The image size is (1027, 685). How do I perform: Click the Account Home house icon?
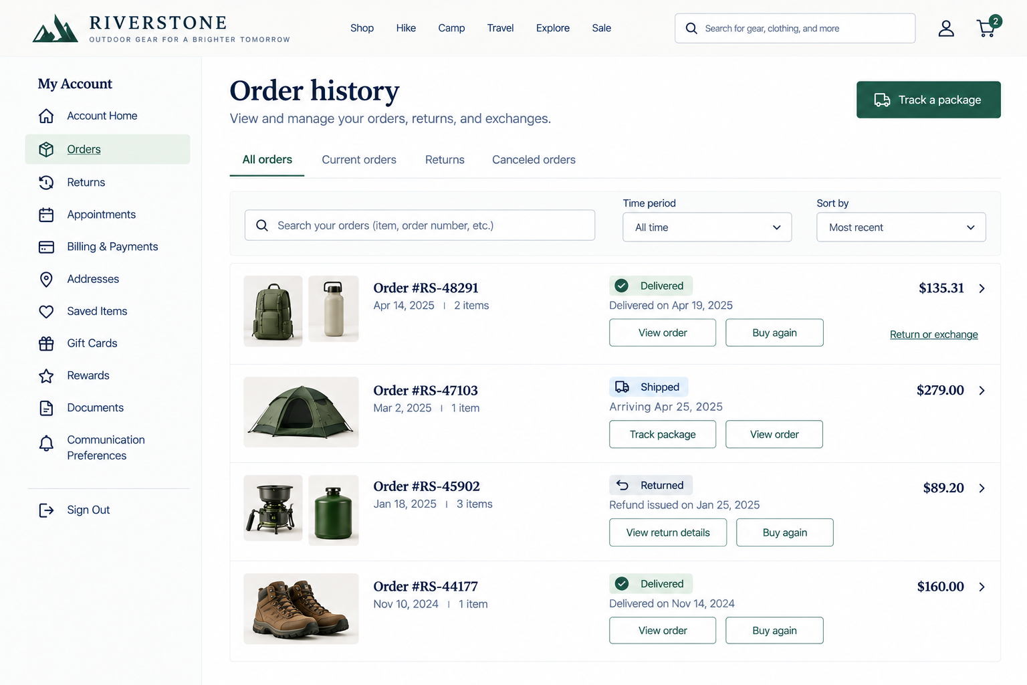(x=46, y=116)
